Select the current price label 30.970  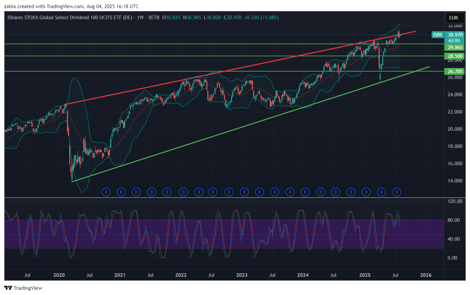(455, 35)
